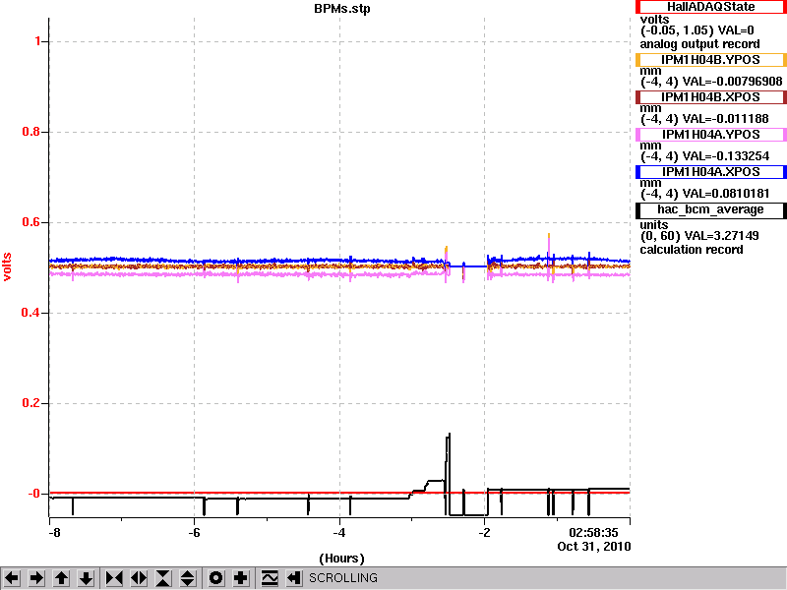This screenshot has width=787, height=590.
Task: Click the Y-axis tick label 0.4
Action: [x=31, y=313]
